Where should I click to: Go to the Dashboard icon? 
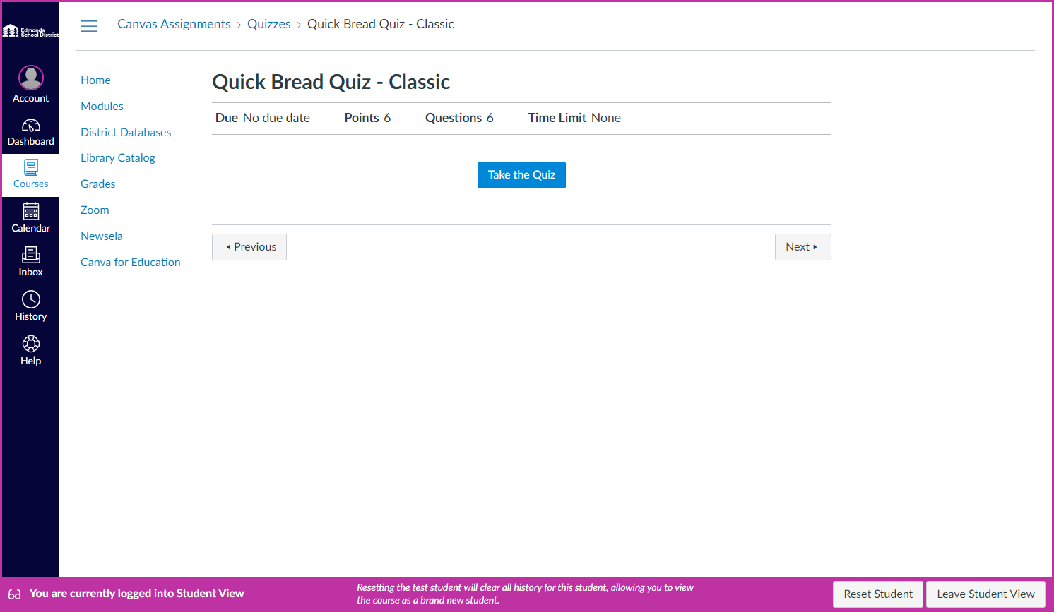(31, 126)
